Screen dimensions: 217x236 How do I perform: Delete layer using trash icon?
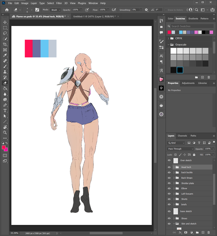pyautogui.click(x=208, y=232)
